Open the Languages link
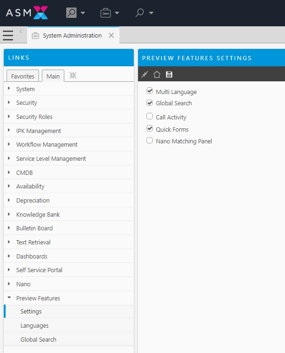The height and width of the screenshot is (353, 285). coord(34,326)
